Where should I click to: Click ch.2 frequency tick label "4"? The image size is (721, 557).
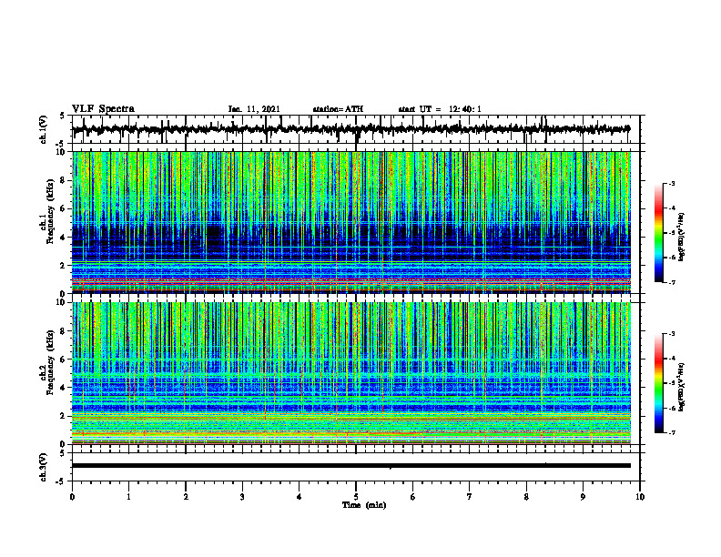[64, 388]
